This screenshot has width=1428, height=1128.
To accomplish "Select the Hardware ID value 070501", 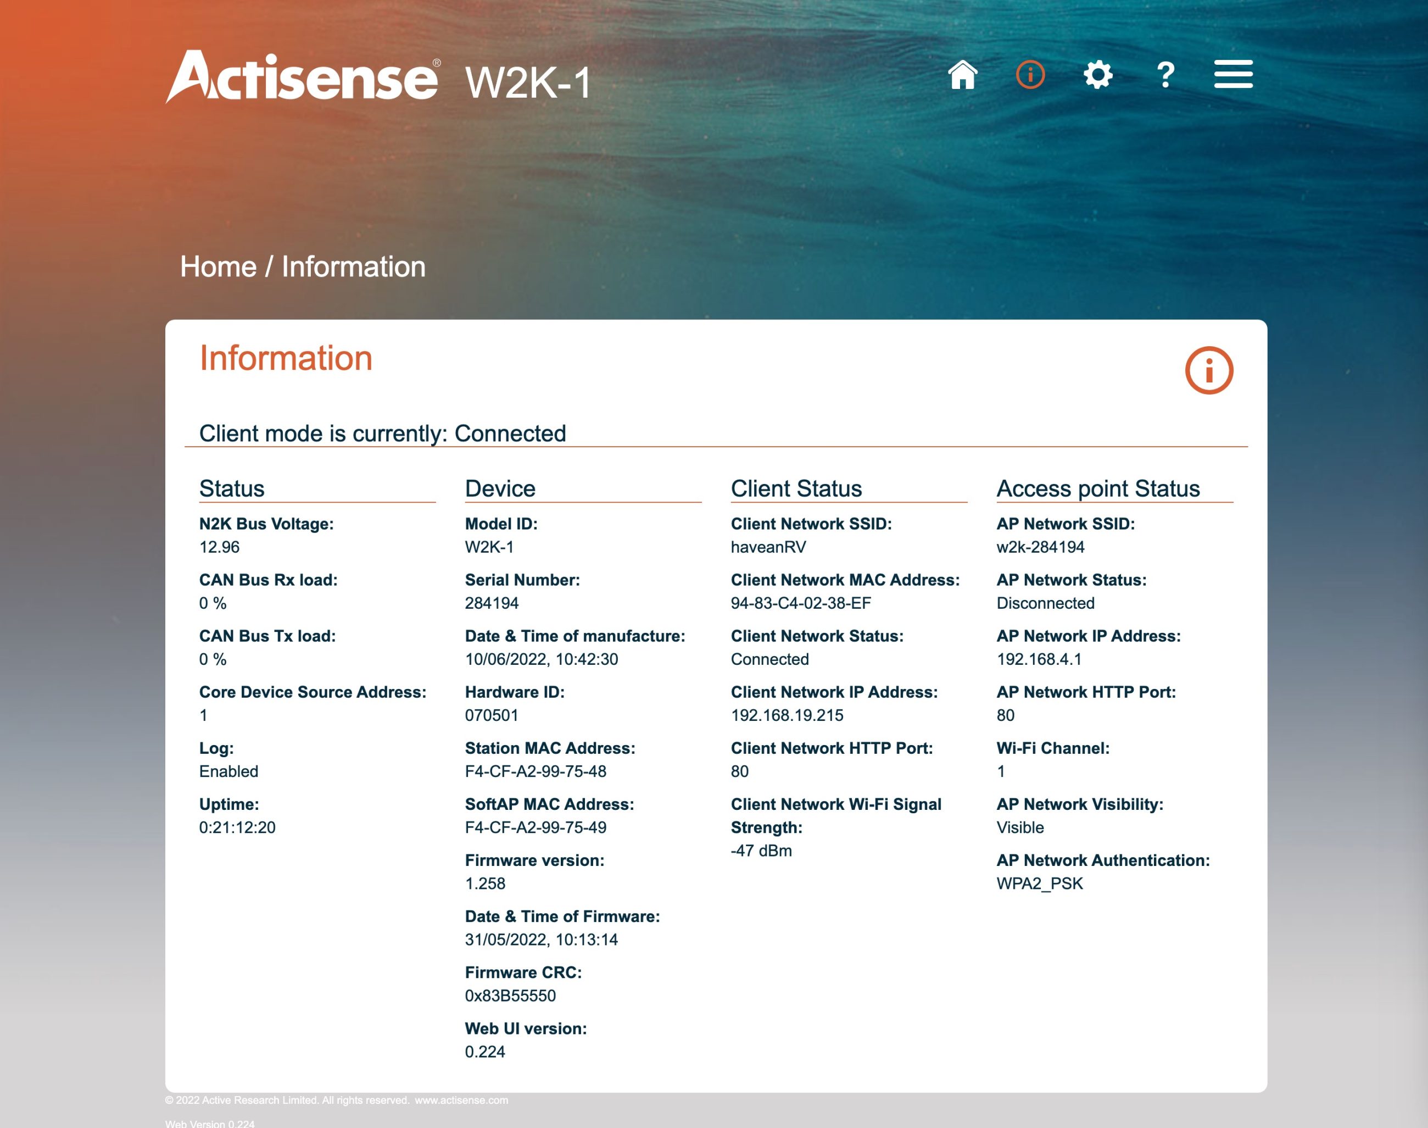I will tap(491, 715).
